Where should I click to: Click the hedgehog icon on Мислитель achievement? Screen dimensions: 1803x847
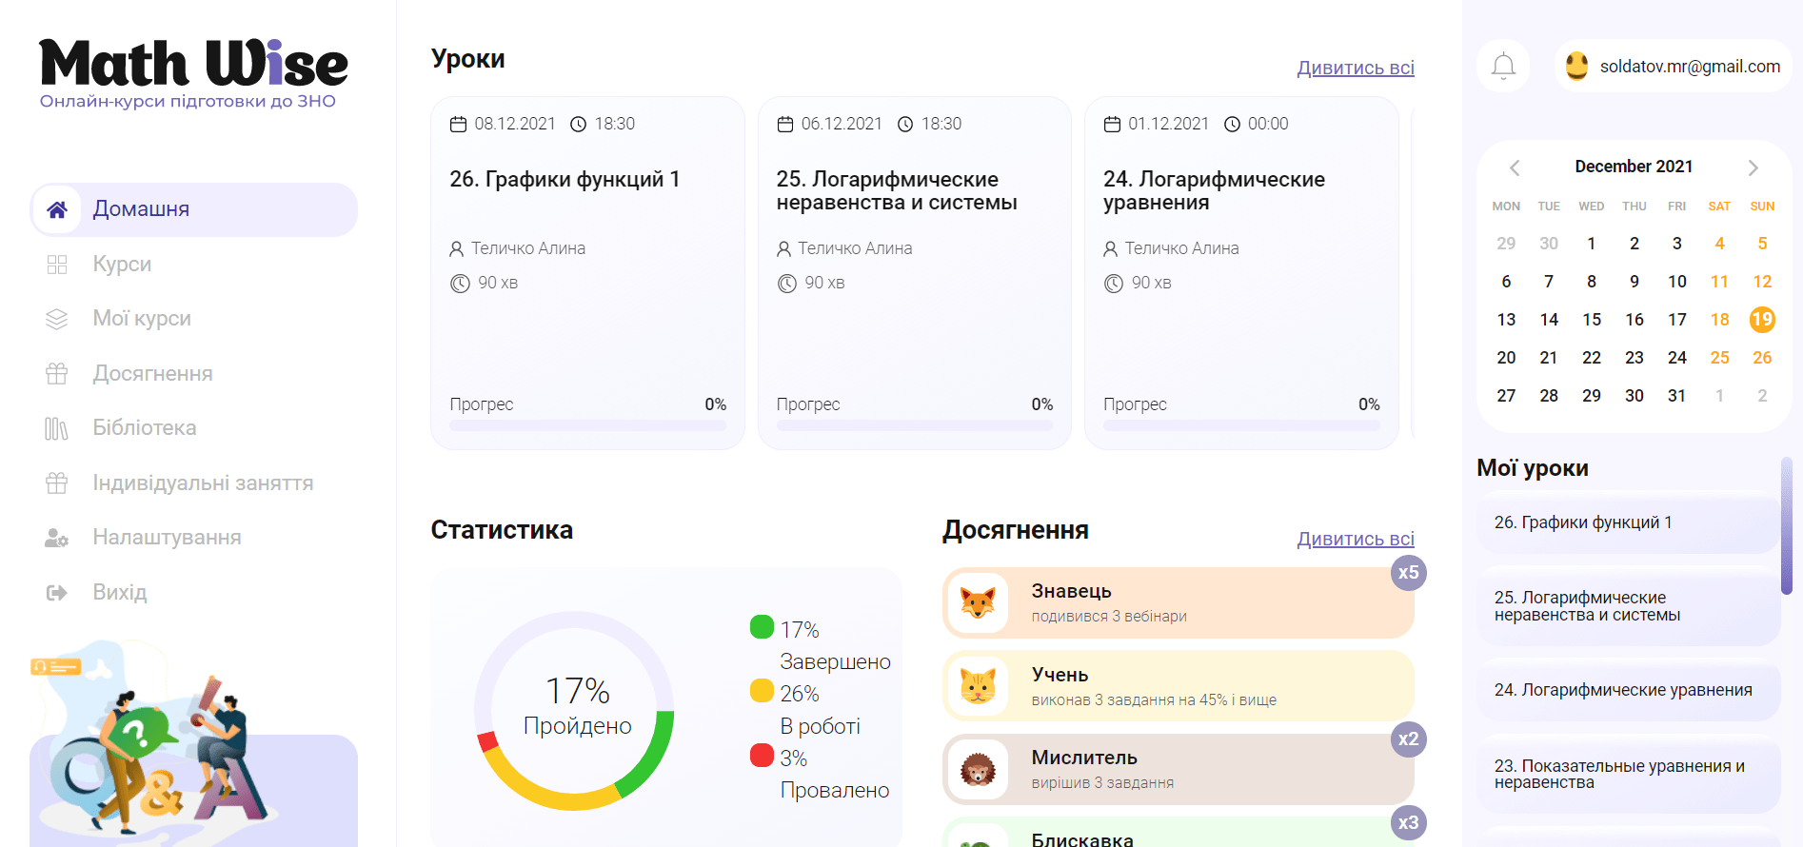click(978, 769)
